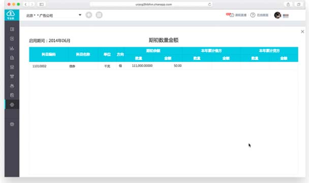This screenshot has height=183, width=309.
Task: Expand the company name dropdown arrow
Action: pyautogui.click(x=80, y=15)
